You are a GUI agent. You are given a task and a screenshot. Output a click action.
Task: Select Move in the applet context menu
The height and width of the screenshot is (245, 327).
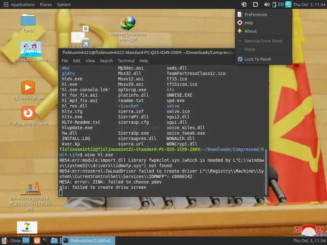point(263,49)
